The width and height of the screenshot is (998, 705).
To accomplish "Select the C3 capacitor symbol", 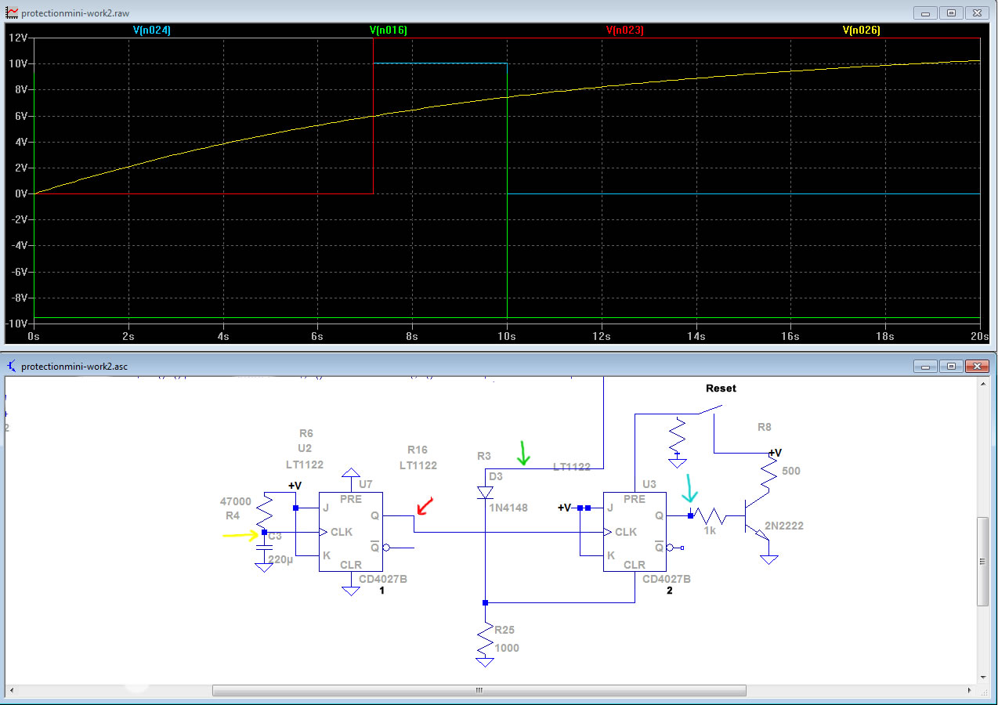I will (264, 548).
